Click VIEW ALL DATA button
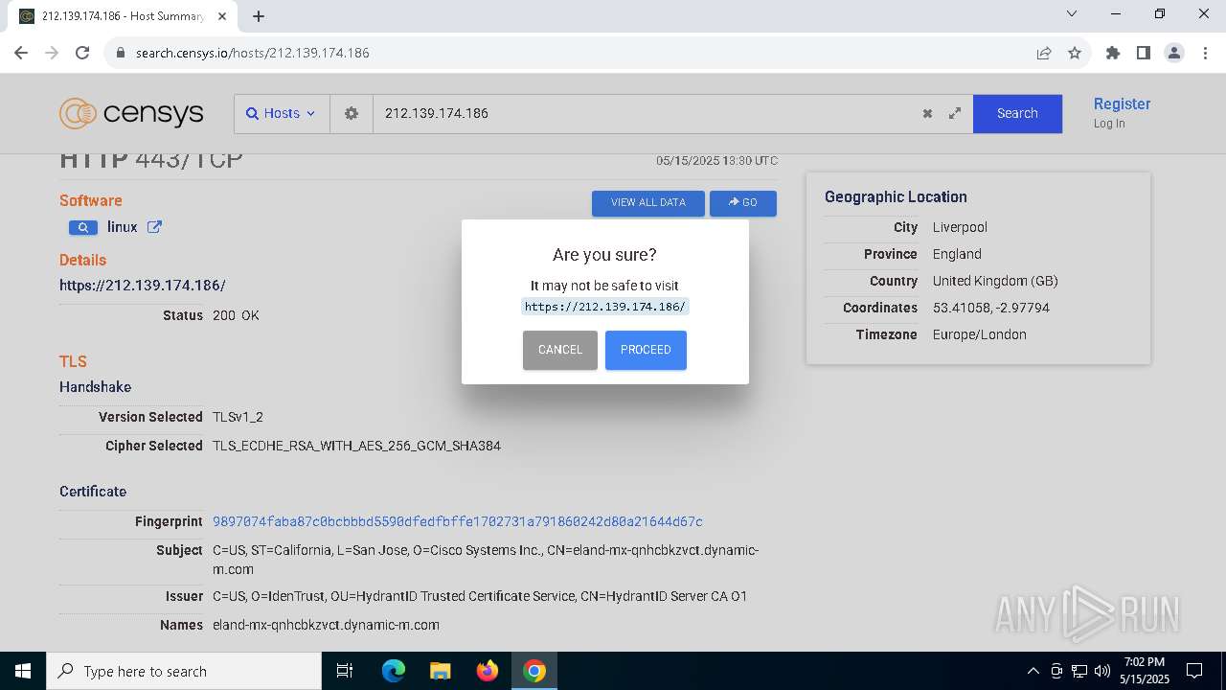1226x690 pixels. [648, 203]
